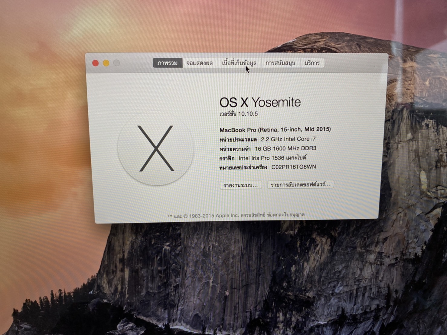Switch to the จอแสดงผล (Displays) tab
This screenshot has height=335, width=447.
click(x=199, y=63)
